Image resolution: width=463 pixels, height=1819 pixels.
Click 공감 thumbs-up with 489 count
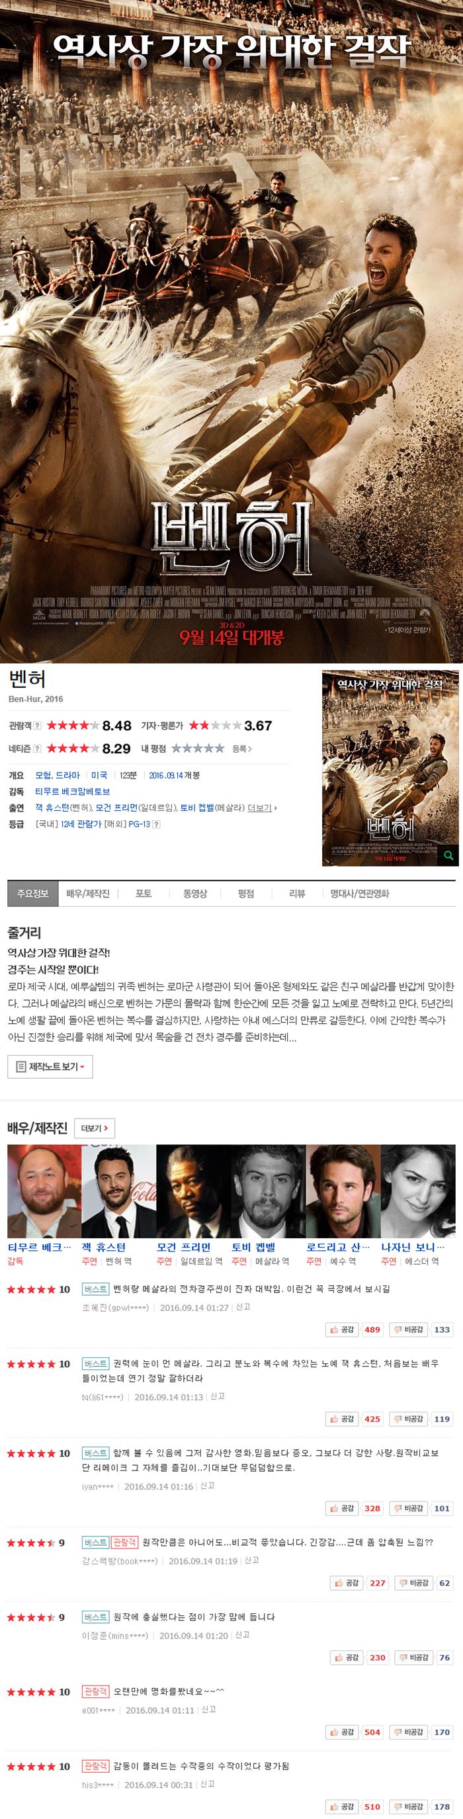coord(343,1330)
